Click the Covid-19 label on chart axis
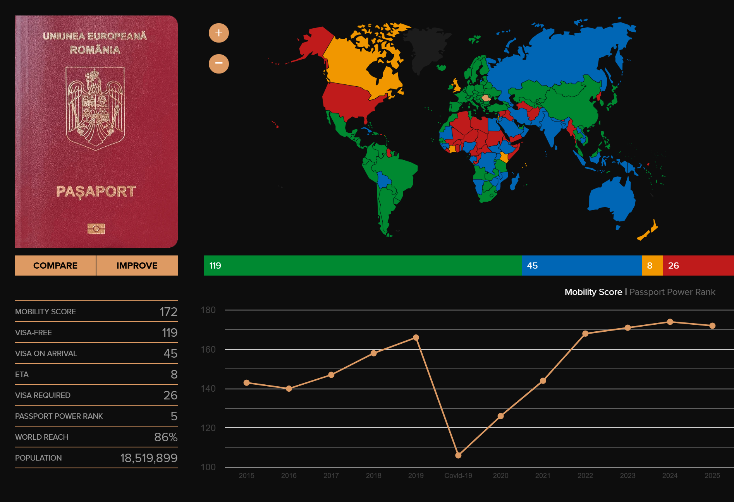 (458, 475)
